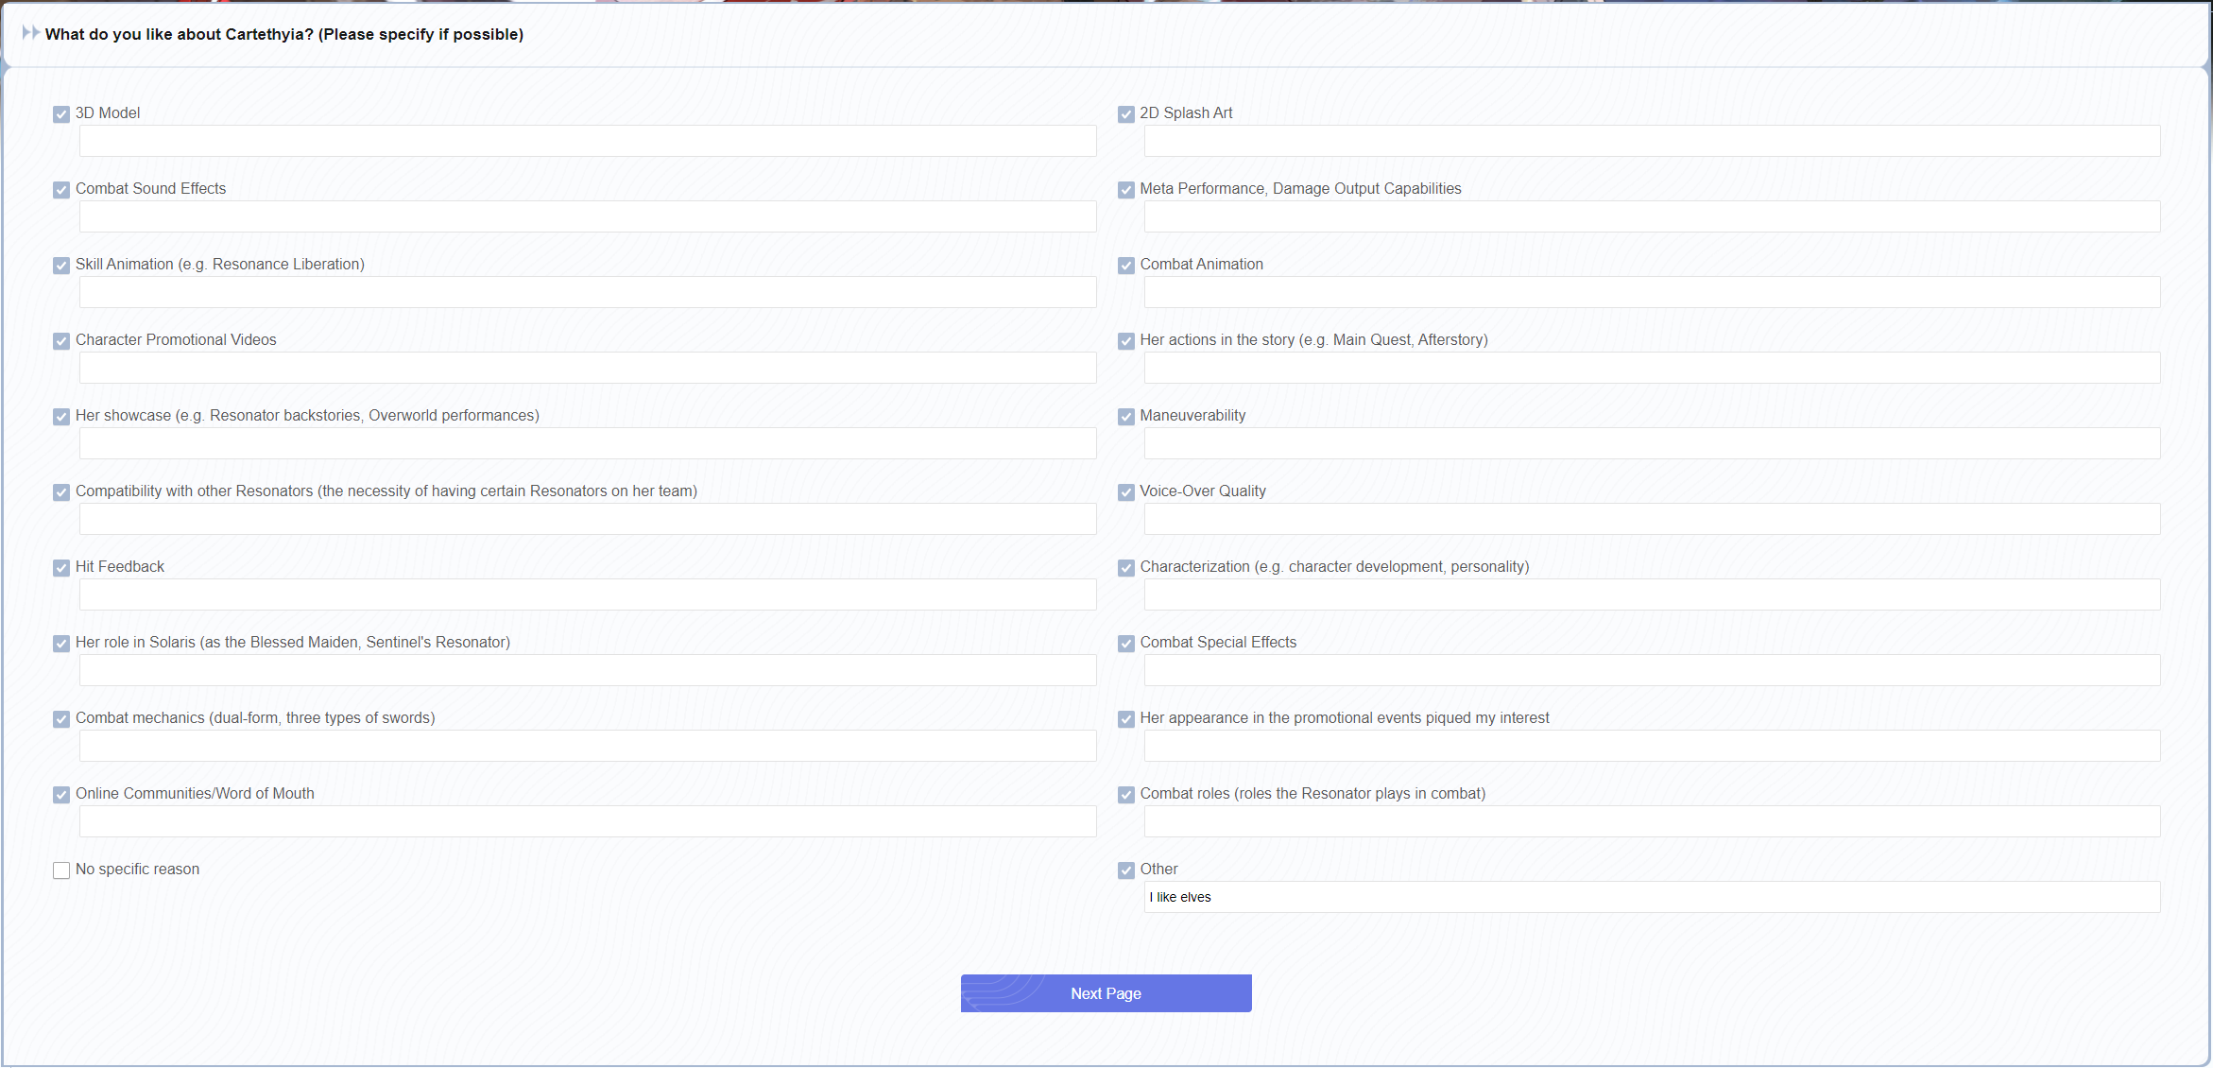This screenshot has width=2213, height=1068.
Task: Deselect the Hit Feedback checkbox
Action: click(x=61, y=568)
